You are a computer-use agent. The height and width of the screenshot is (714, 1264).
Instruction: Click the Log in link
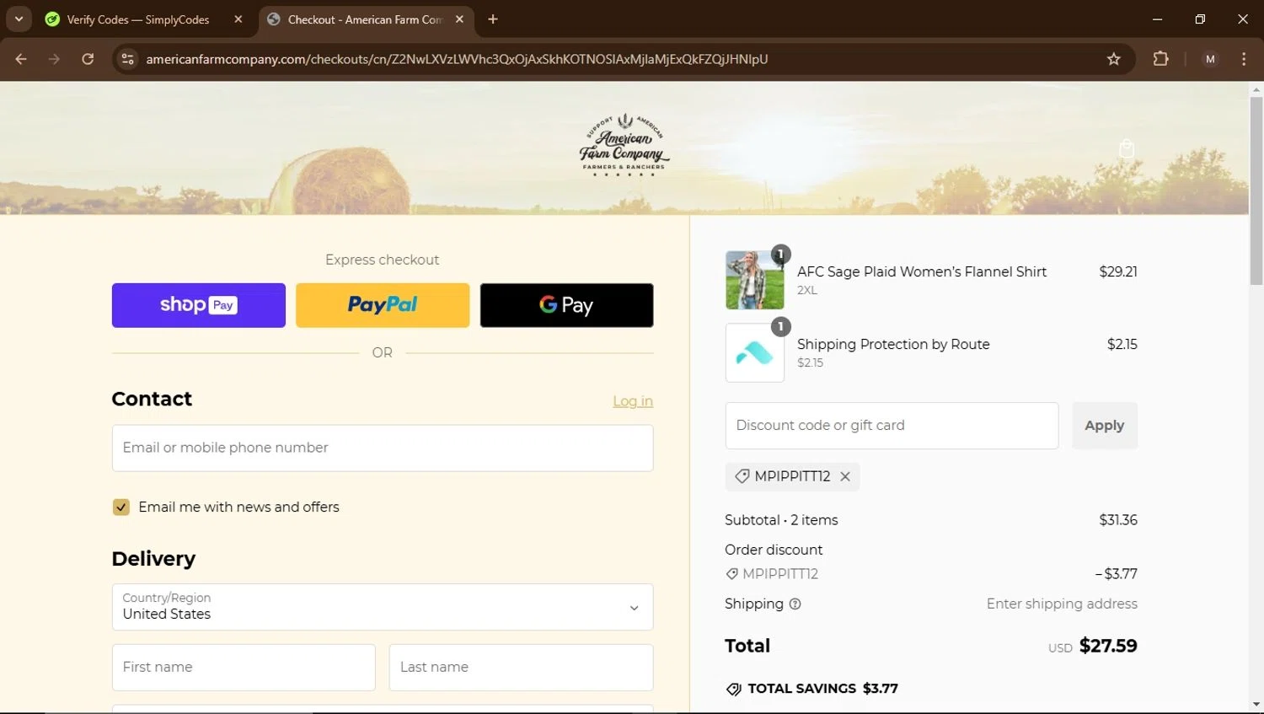(633, 401)
